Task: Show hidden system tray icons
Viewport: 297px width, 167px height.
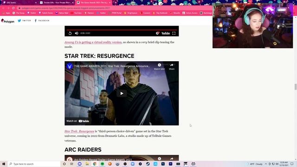Action: point(266,164)
